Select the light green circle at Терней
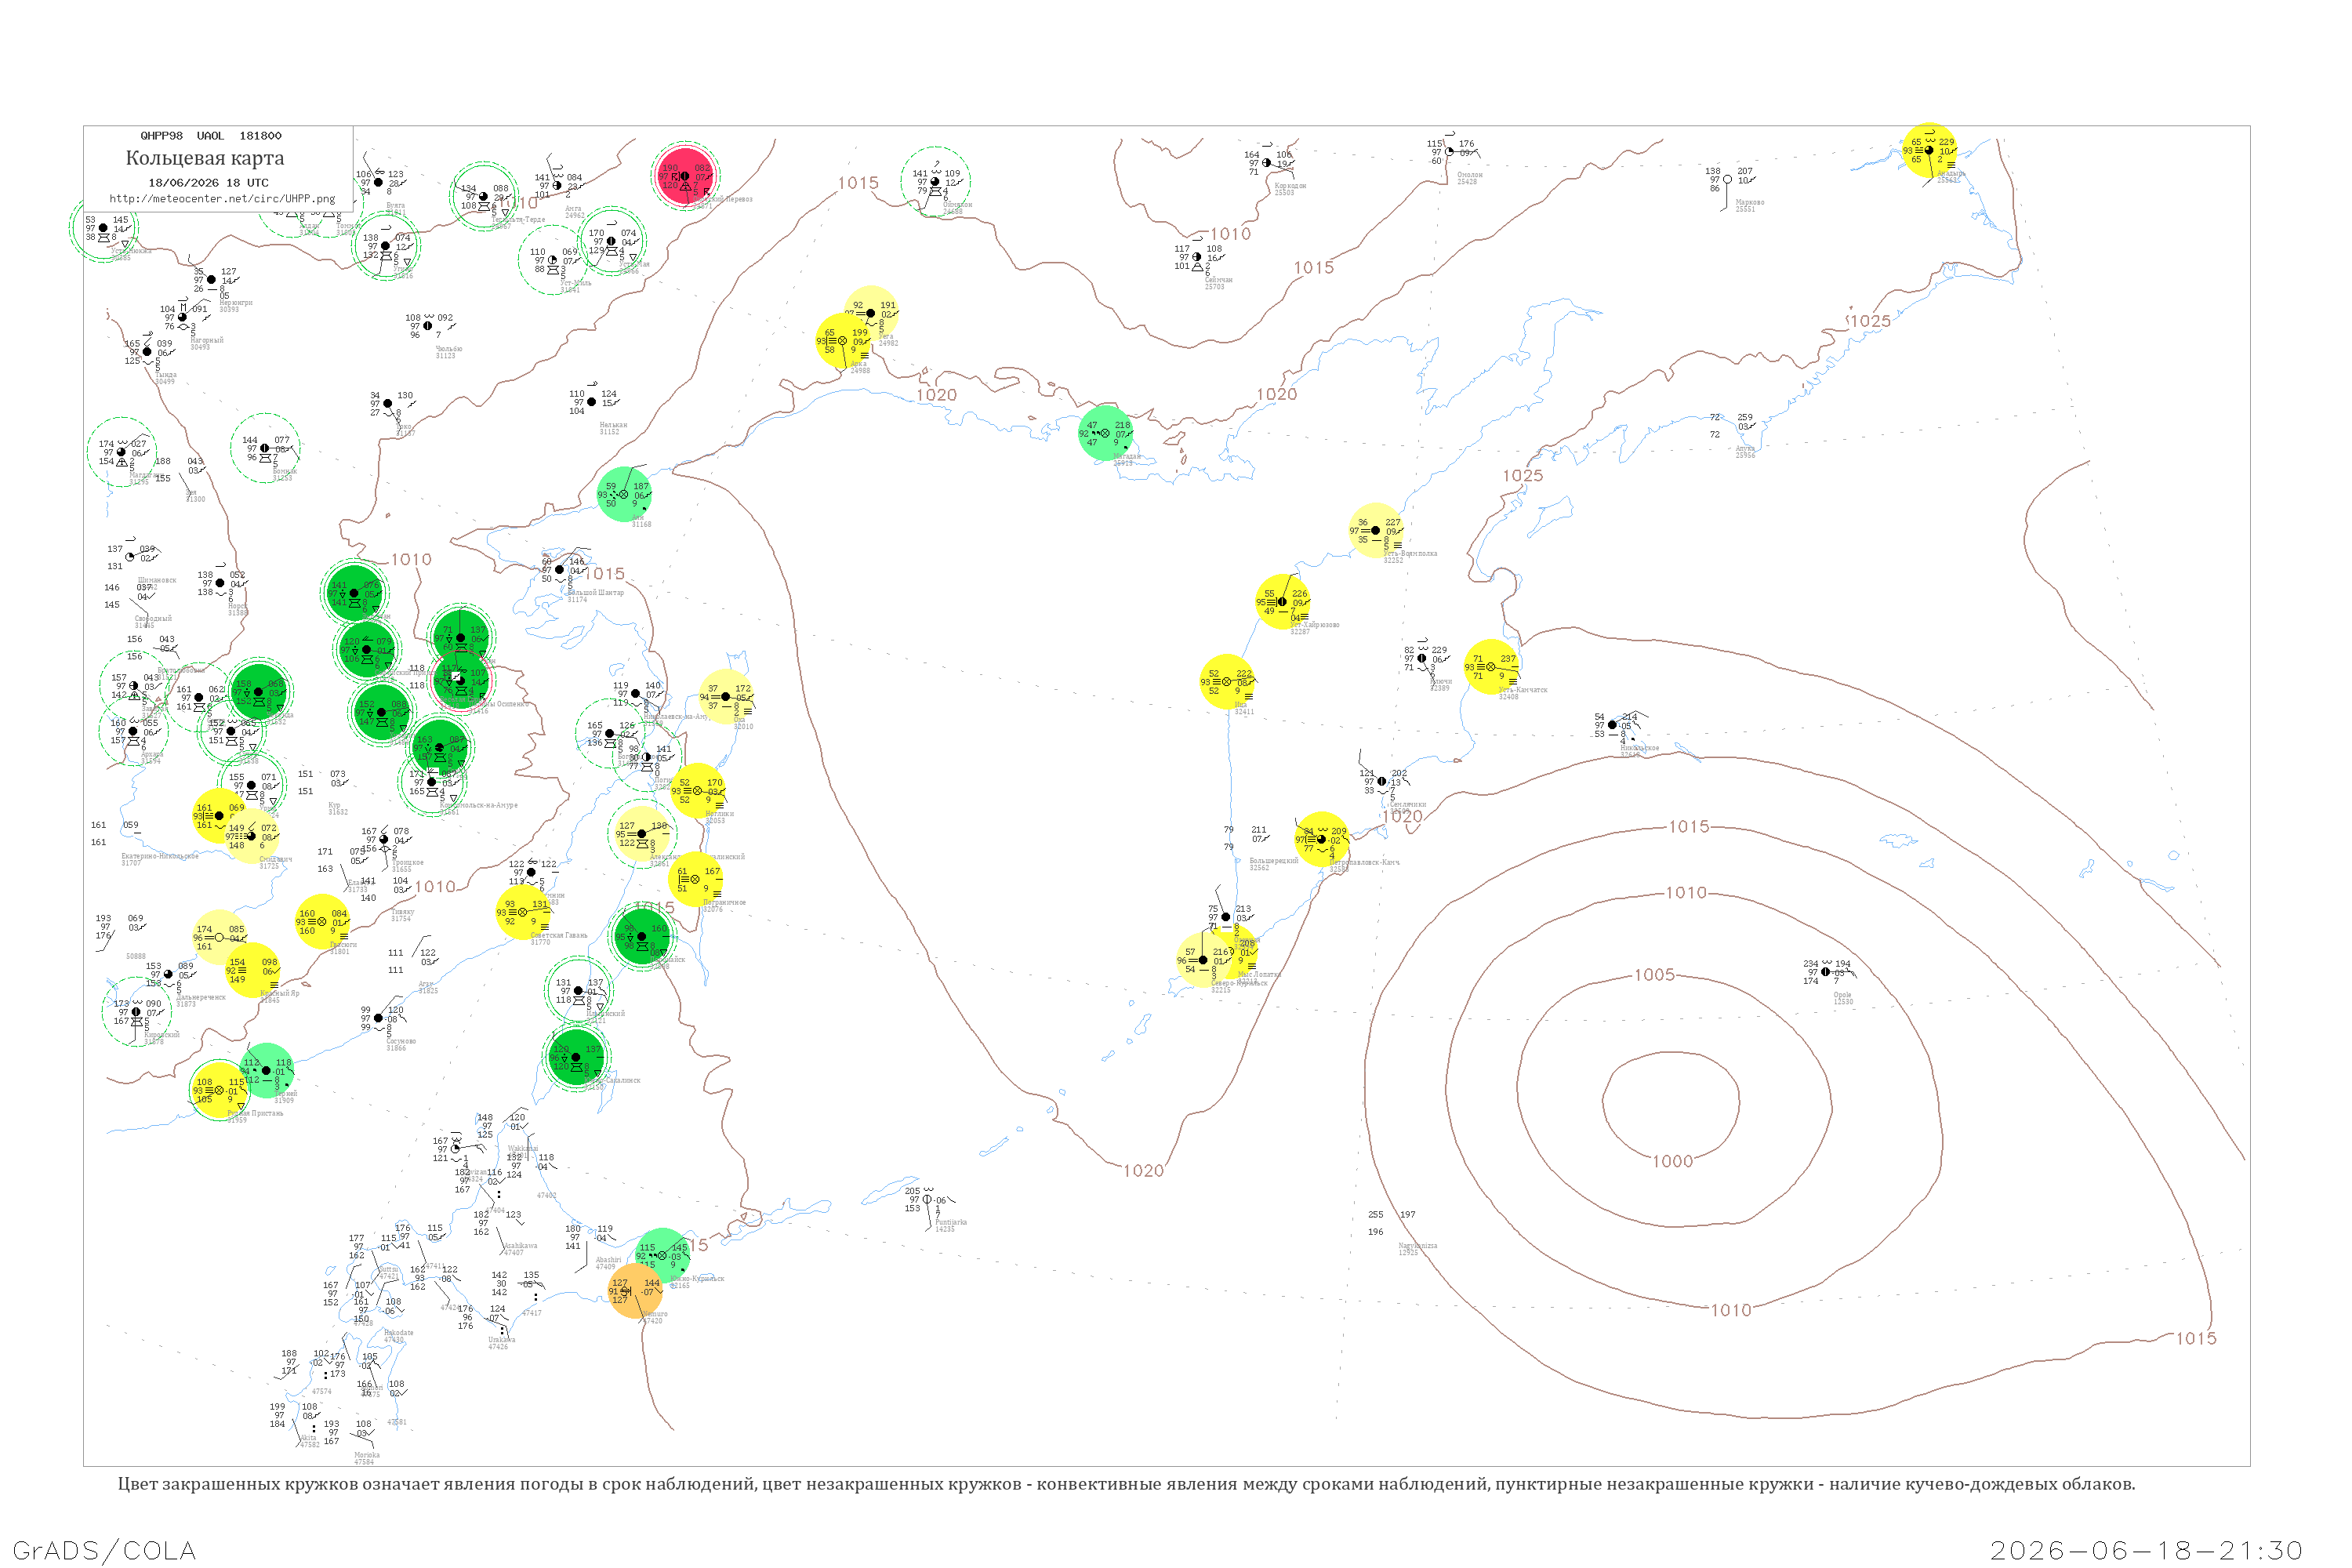 click(266, 1071)
